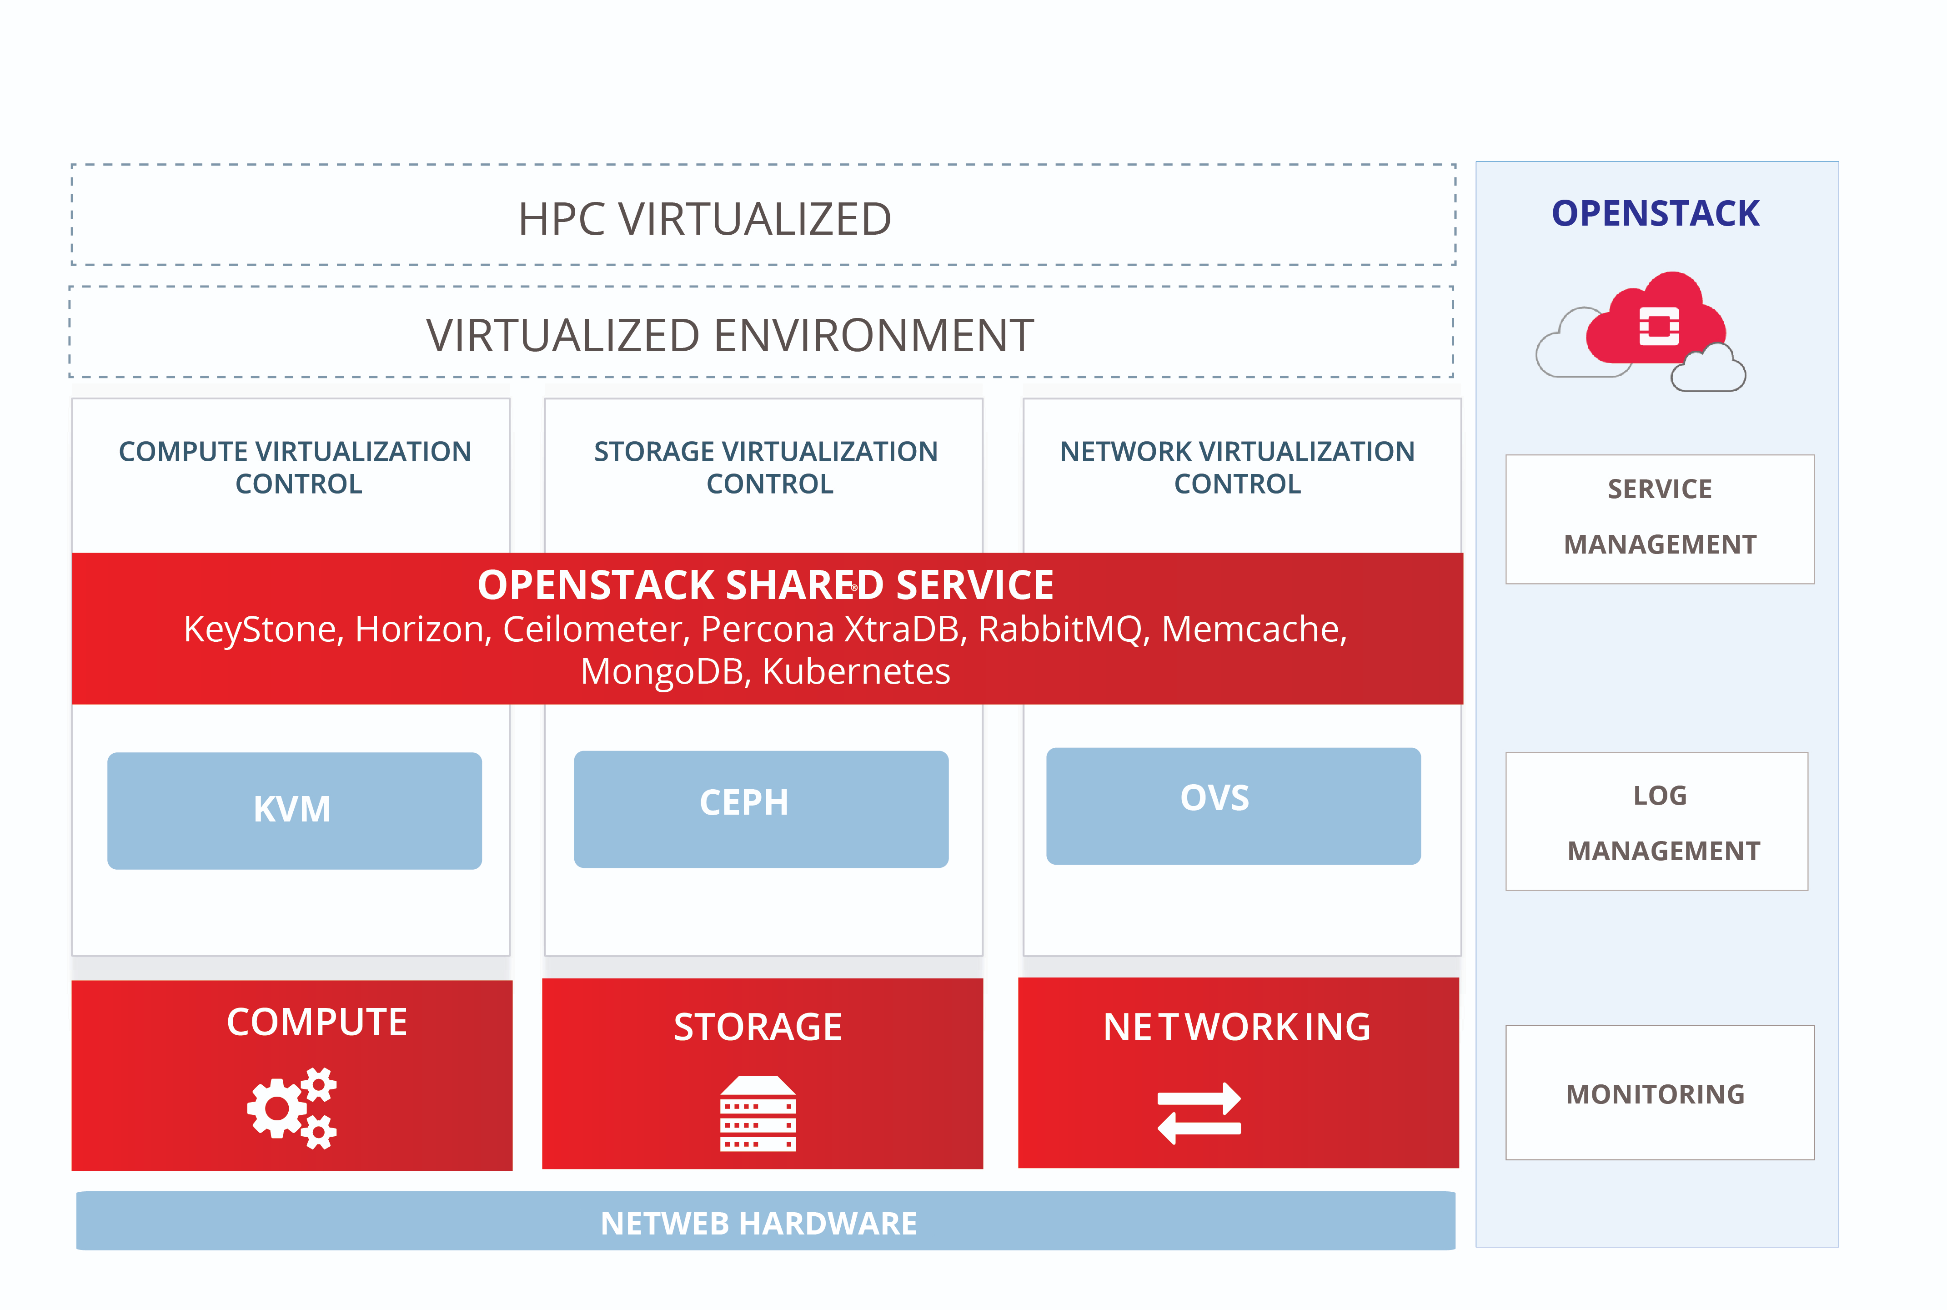Click the OPENSTACK title in sidebar

(x=1656, y=213)
